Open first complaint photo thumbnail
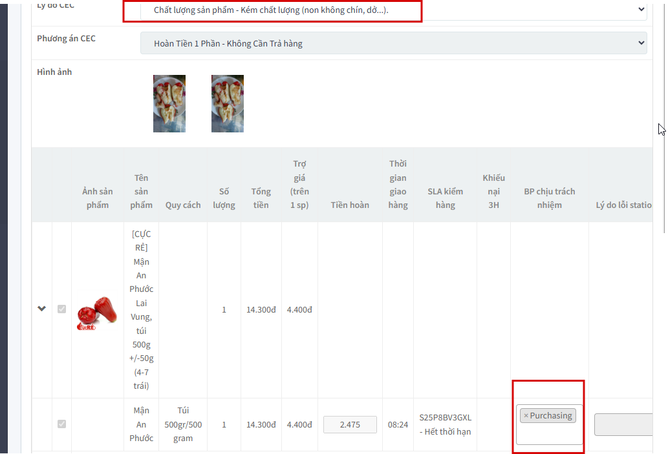668x454 pixels. (169, 103)
